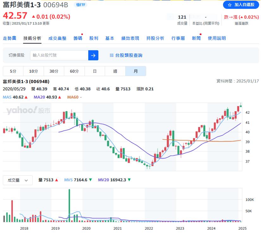Click the 2020/05/29 date label

coord(14,89)
